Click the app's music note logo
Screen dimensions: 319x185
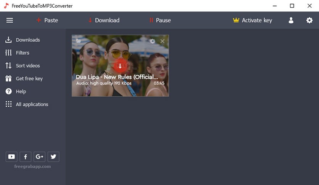(6, 6)
